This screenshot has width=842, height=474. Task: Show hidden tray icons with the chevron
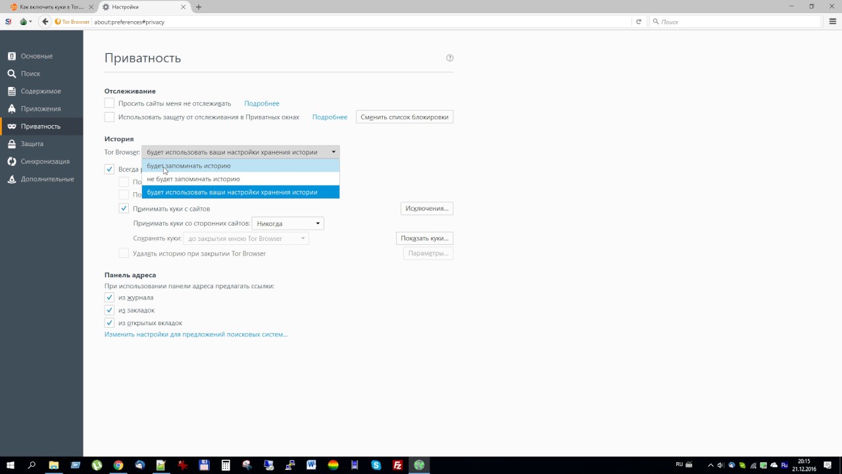711,465
